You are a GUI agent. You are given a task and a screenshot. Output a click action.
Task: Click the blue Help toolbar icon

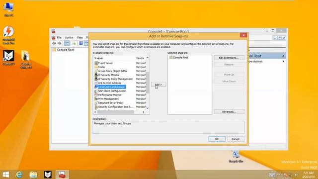(x=81, y=43)
